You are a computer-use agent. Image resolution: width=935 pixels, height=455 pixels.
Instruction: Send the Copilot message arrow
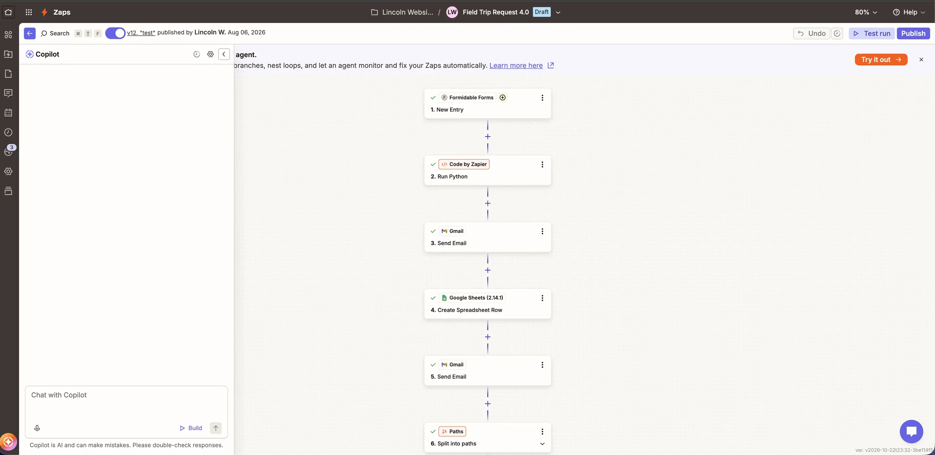coord(216,428)
